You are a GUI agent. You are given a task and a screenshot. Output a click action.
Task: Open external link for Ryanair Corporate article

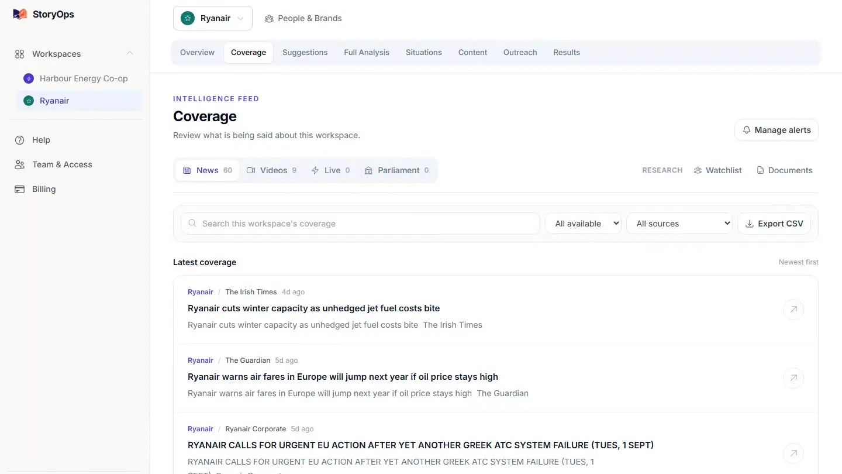pyautogui.click(x=793, y=453)
